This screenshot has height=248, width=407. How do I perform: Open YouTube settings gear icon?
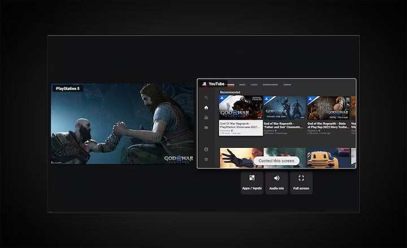pos(206,159)
